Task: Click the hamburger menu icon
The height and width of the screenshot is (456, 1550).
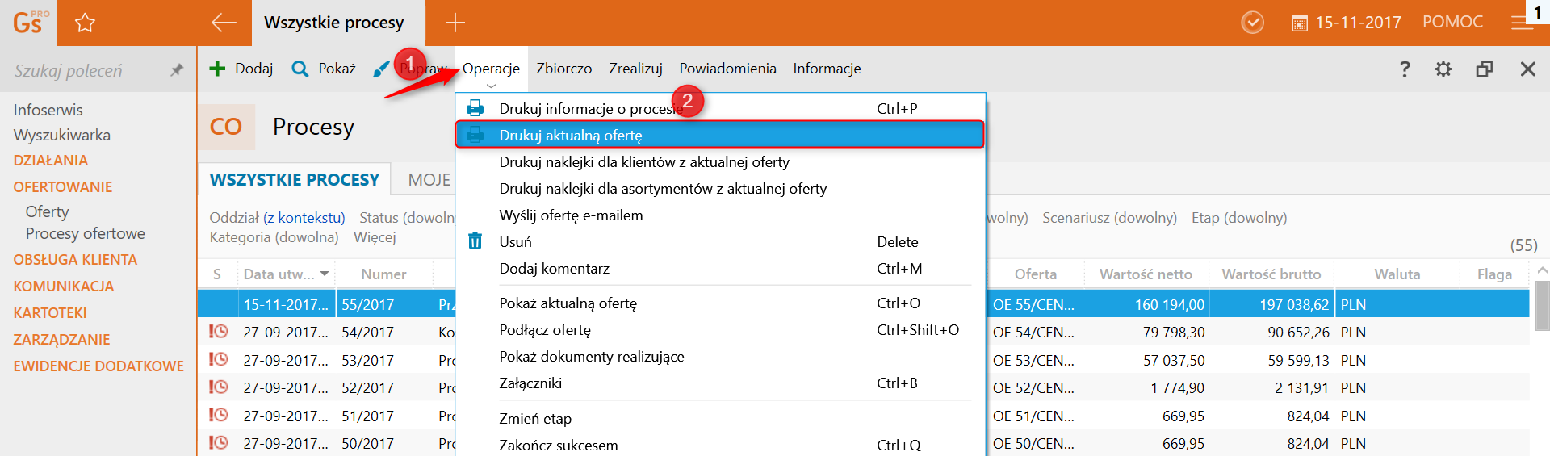Action: 1522,23
